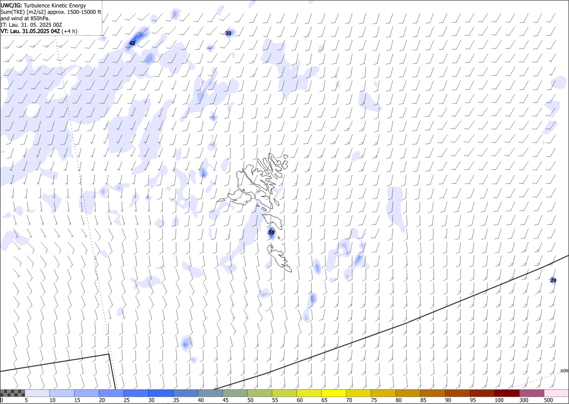
Task: Click the legend tick label '300'
Action: (x=523, y=400)
